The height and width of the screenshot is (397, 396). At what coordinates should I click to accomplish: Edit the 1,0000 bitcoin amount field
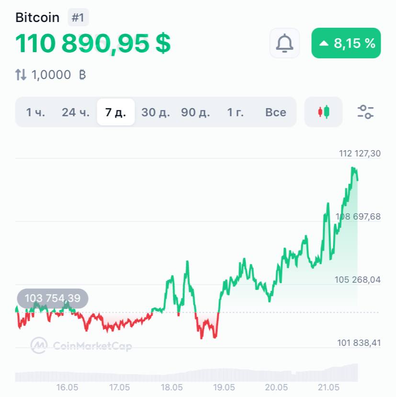click(x=51, y=75)
